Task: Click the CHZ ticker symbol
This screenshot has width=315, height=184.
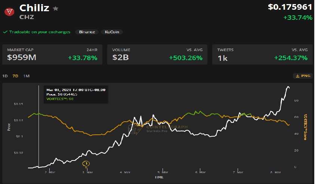Action: [x=27, y=17]
